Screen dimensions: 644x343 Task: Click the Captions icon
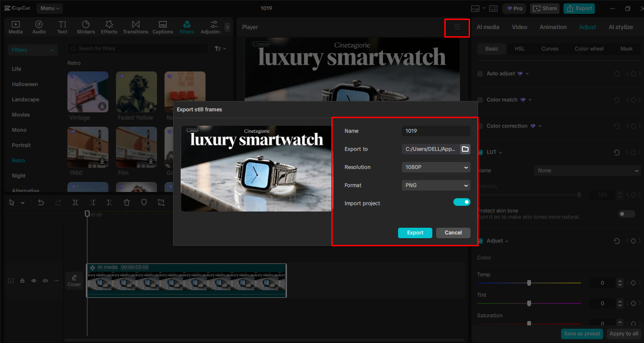[163, 26]
